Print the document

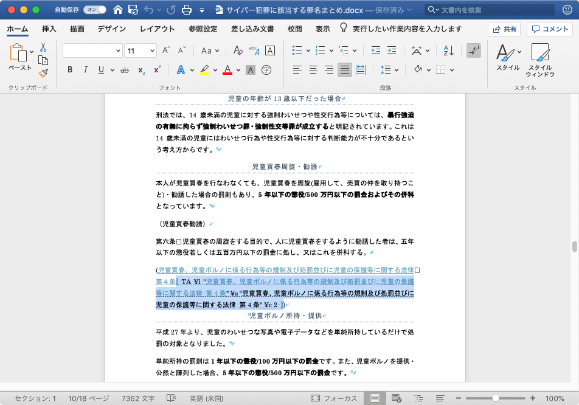coord(187,10)
